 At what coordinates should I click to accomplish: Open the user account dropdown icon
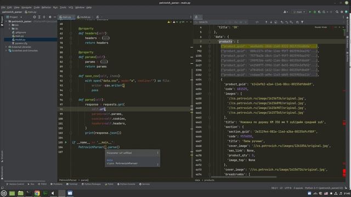click(286, 12)
